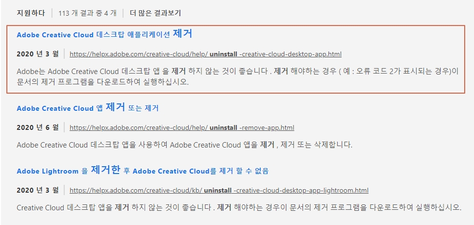Click description starting 'Creative Cloud 데스크탑 앱을 제거 하지'
Viewport: 474px width, 225px height.
tap(239, 208)
